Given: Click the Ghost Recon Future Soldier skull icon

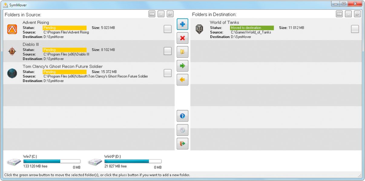Looking at the screenshot, I should tap(12, 73).
